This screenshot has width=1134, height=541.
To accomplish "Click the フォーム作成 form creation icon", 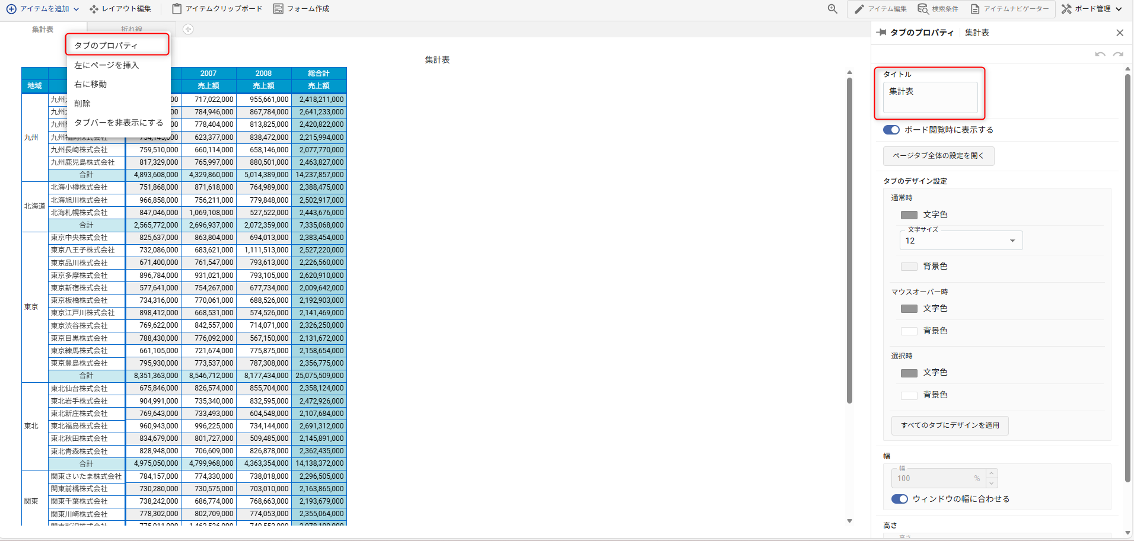I will tap(278, 9).
